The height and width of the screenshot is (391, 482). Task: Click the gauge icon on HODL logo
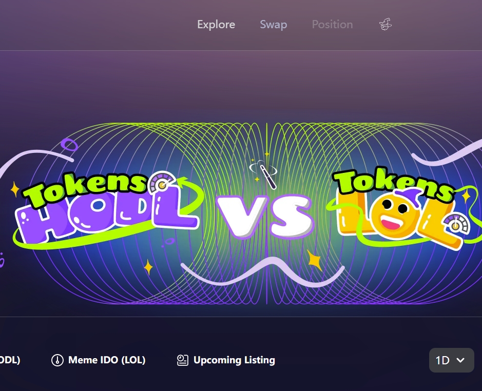tap(162, 183)
